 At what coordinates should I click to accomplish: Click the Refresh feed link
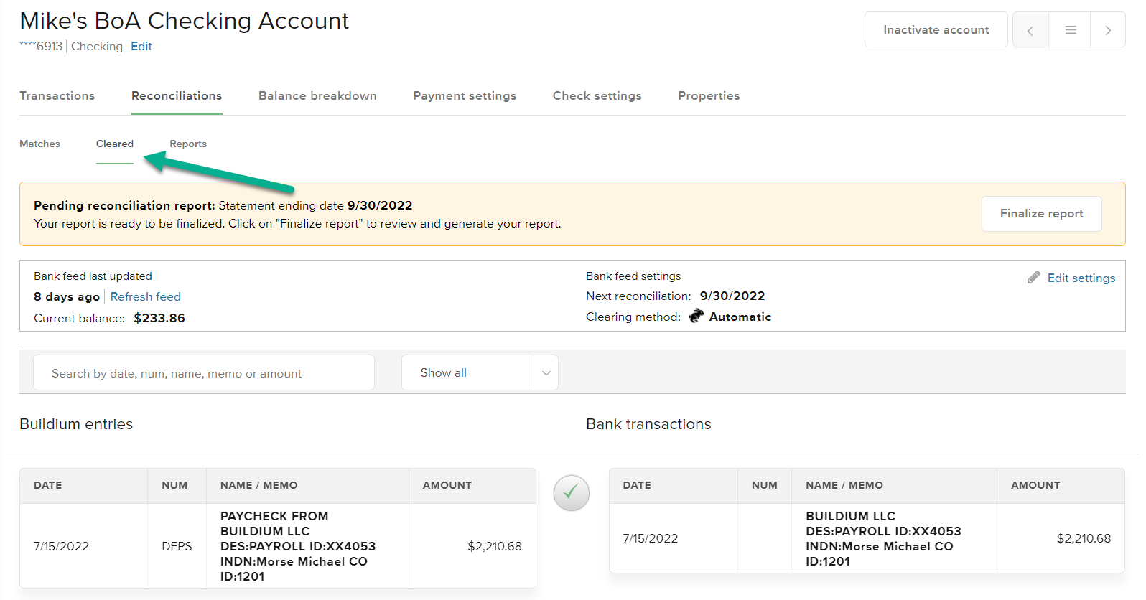click(146, 296)
